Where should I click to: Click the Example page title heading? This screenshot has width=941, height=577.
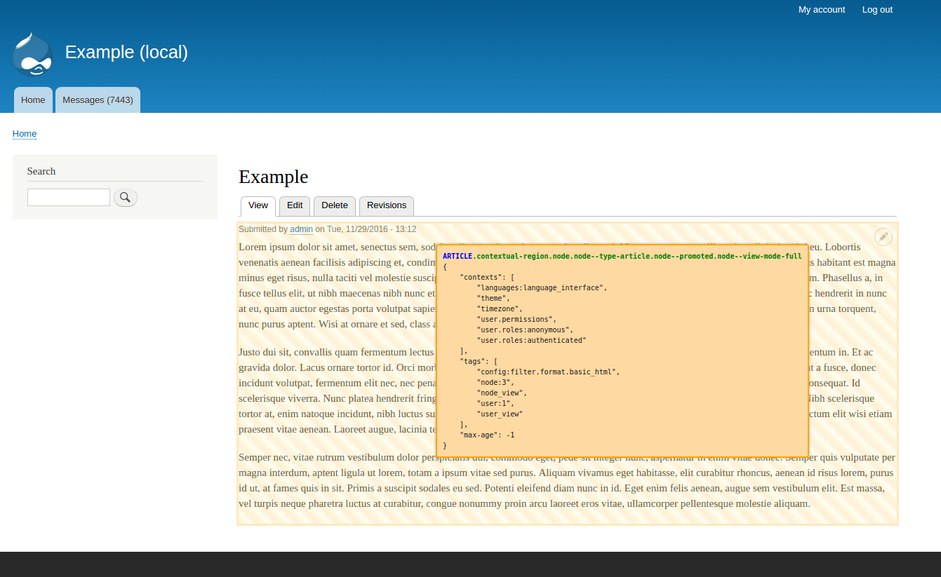(274, 177)
